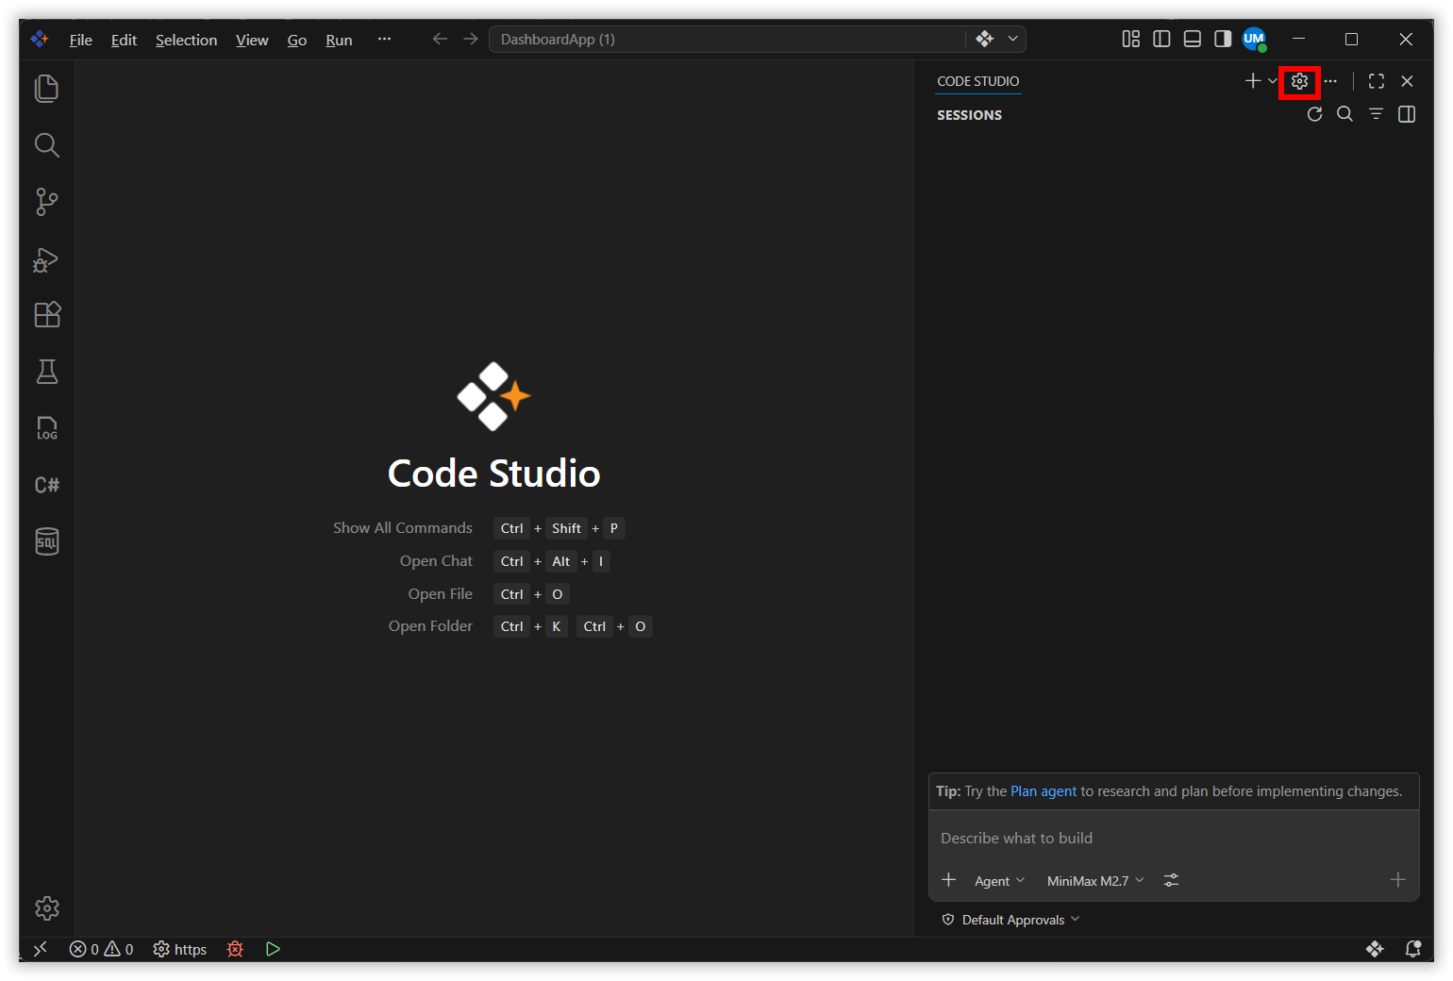Toggle the Sessions side-by-side view icon
1453x981 pixels.
coord(1407,114)
